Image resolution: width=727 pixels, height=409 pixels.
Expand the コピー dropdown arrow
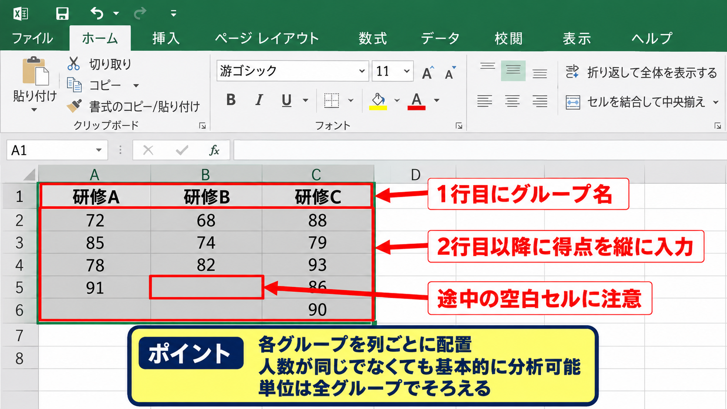pos(136,86)
